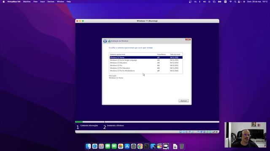Click the battery icon in menu bar
The image size is (270, 151).
(x=219, y=2)
